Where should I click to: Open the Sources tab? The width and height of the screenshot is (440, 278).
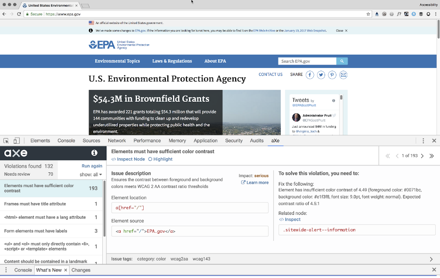coord(91,141)
